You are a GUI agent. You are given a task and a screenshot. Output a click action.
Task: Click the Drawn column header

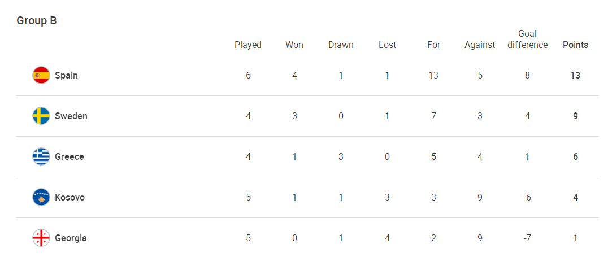341,45
